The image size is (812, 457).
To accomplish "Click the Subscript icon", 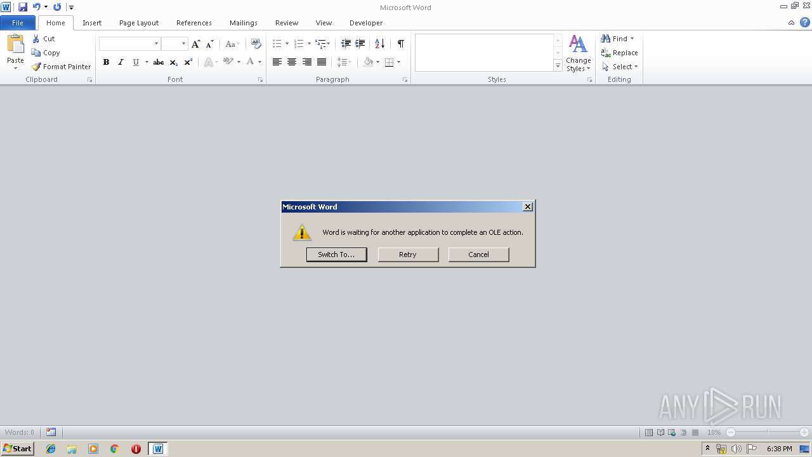I will click(174, 62).
